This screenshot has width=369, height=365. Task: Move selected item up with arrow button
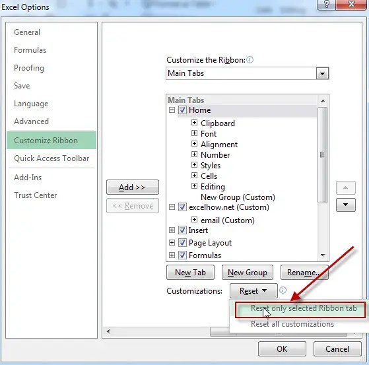(345, 187)
